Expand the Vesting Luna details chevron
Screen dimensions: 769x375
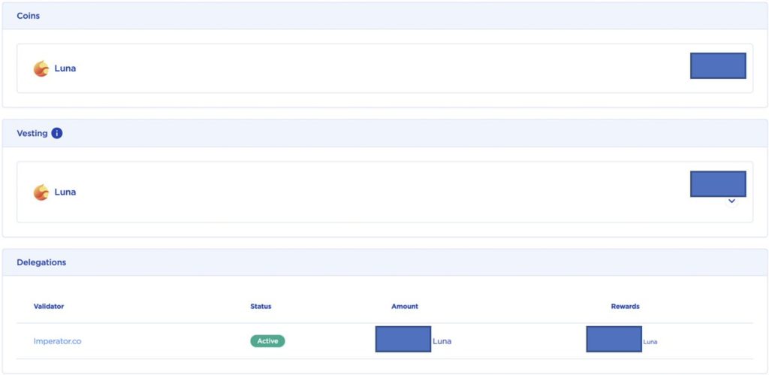pos(731,201)
